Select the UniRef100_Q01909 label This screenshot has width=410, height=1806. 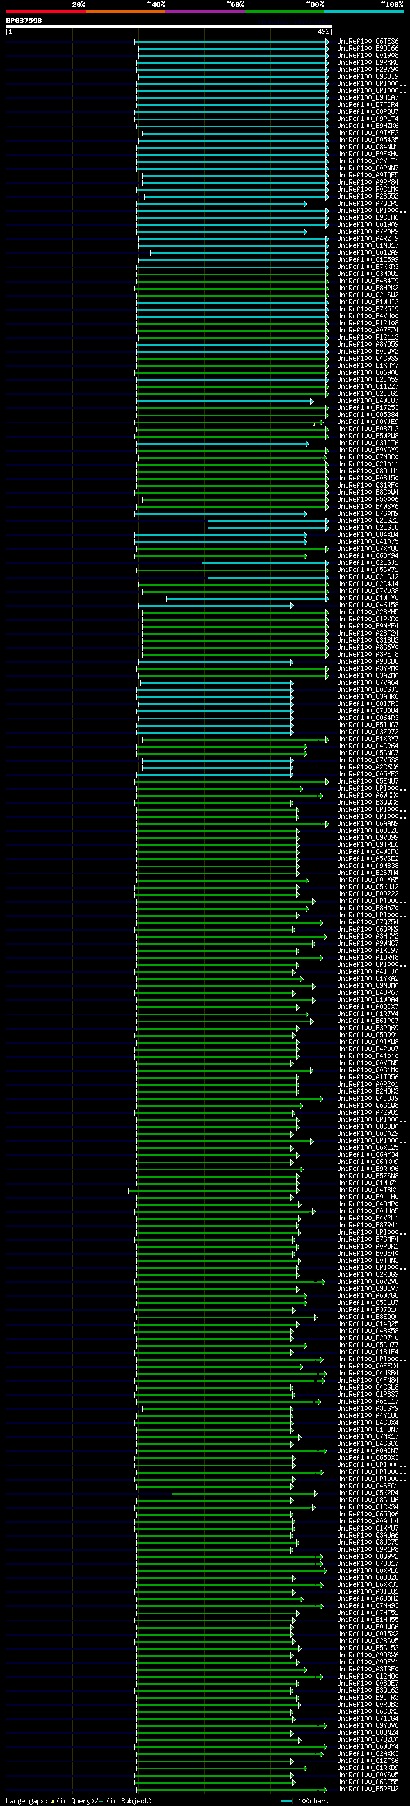coord(367,224)
